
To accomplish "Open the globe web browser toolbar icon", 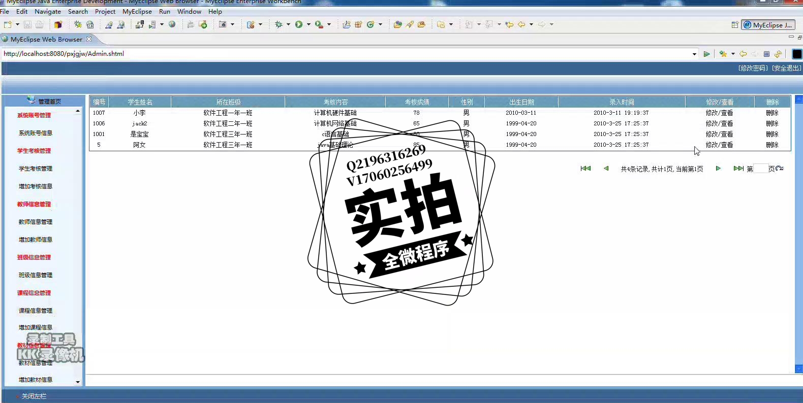I will pos(172,24).
